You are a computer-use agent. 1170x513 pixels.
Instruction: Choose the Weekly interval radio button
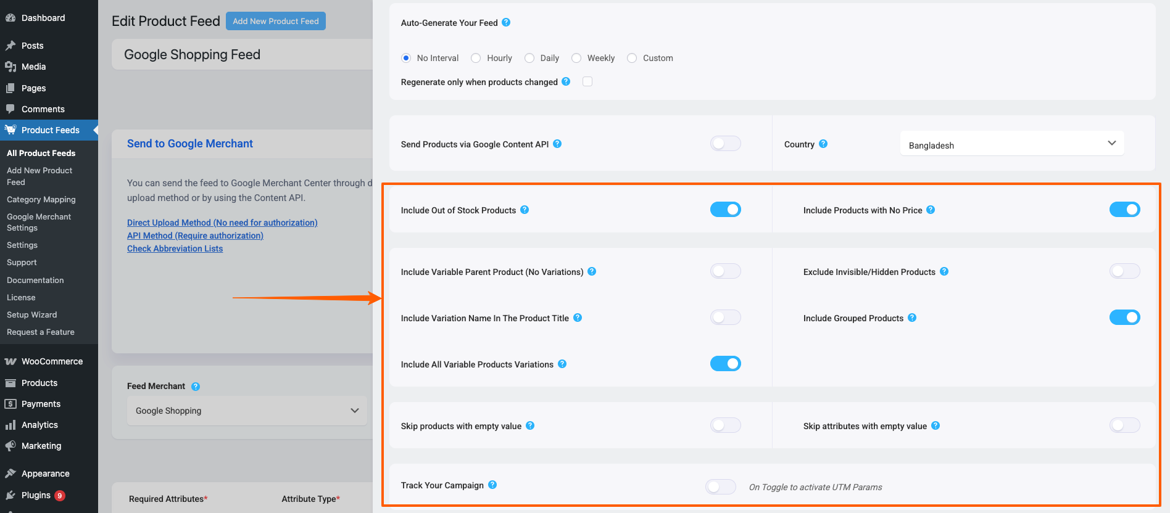point(576,58)
